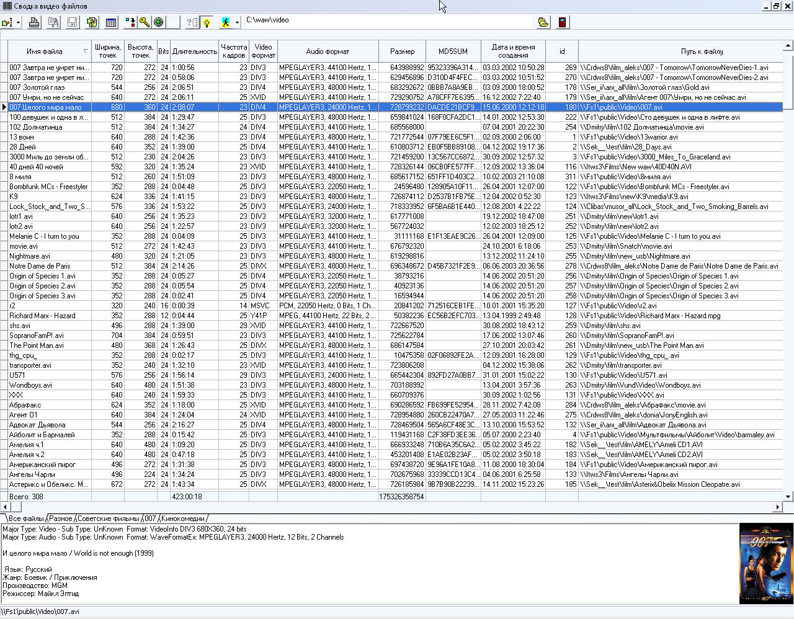Toggle the yellow lightbulb button
794x619 pixels.
click(207, 22)
